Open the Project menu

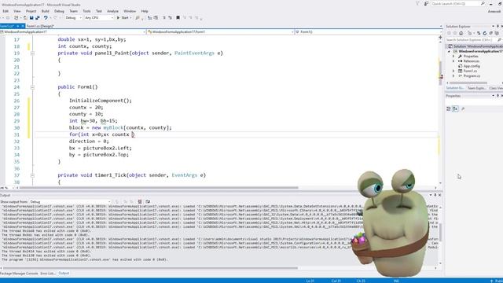coord(31,11)
